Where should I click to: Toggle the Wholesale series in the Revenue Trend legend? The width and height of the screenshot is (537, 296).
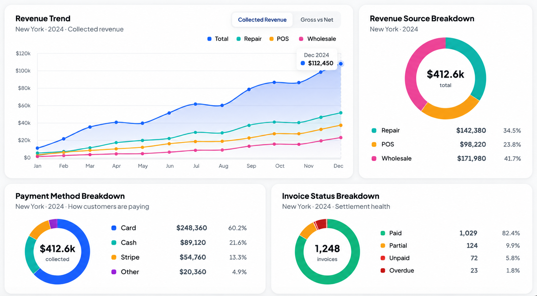(317, 39)
